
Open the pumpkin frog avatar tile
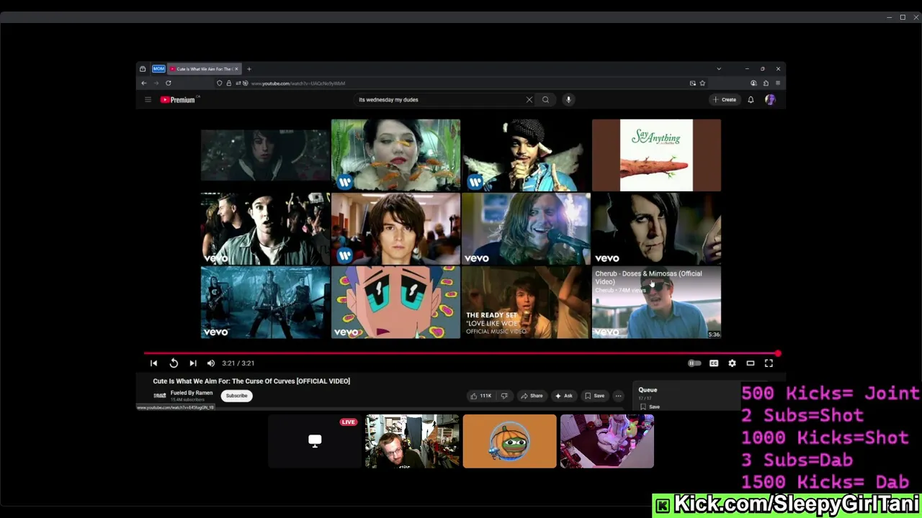(510, 441)
